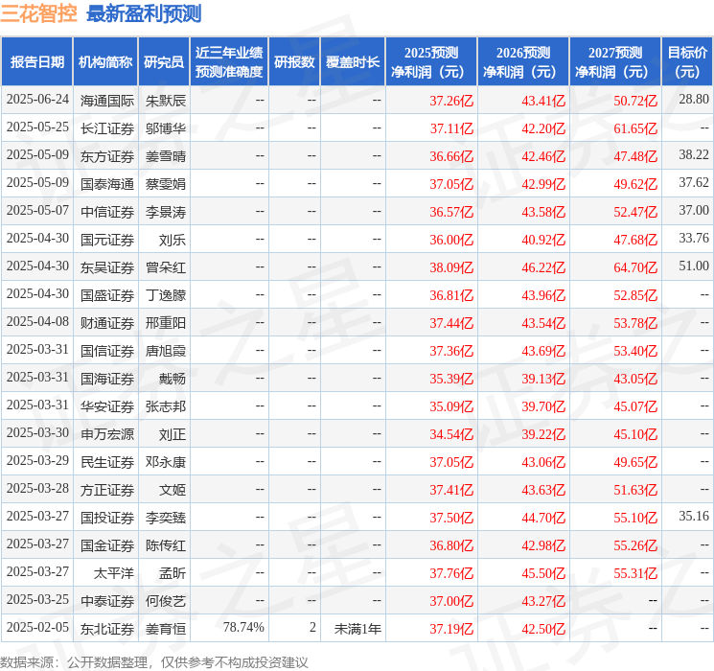714x671 pixels.
Task: Click analyst name 李景涛
Action: [166, 212]
